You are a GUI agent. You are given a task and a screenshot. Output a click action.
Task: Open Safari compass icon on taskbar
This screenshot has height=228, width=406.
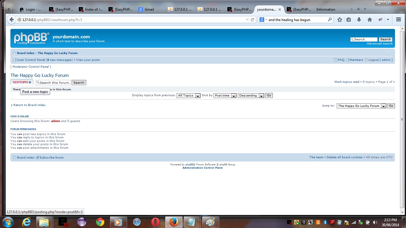137,222
